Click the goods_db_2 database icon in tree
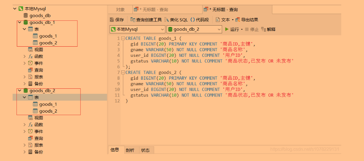The width and height of the screenshot is (364, 161). (26, 90)
